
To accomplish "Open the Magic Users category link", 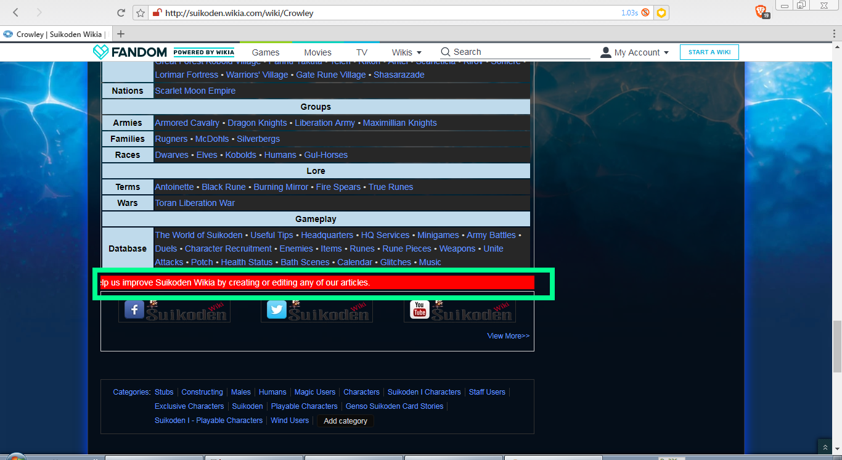I will click(x=315, y=392).
